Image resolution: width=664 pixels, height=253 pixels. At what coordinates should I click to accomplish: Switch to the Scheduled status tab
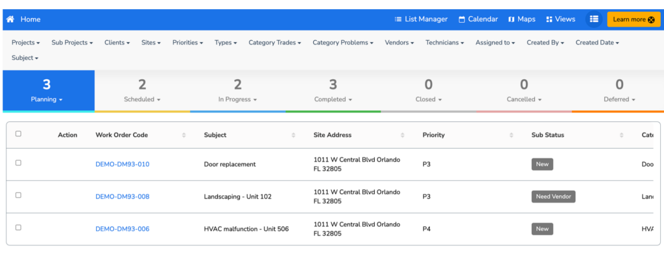click(x=142, y=91)
